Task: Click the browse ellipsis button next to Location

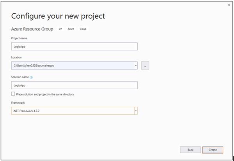Action: (145, 65)
